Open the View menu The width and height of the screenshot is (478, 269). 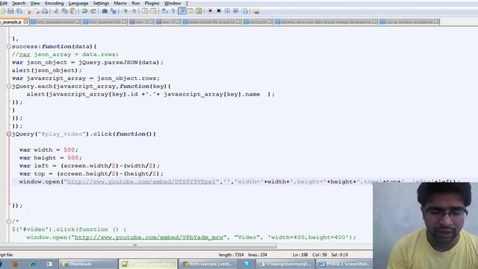[35, 3]
